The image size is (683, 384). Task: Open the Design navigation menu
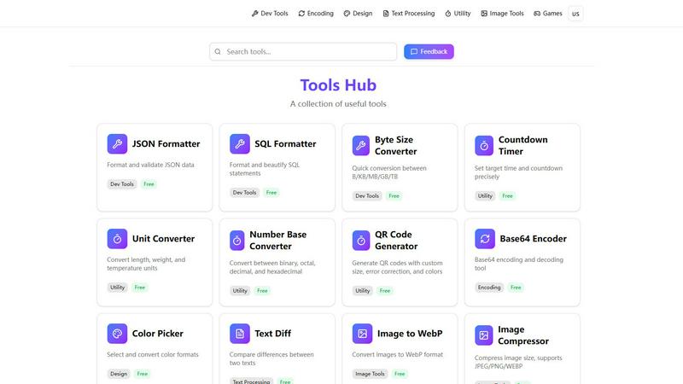tap(358, 14)
